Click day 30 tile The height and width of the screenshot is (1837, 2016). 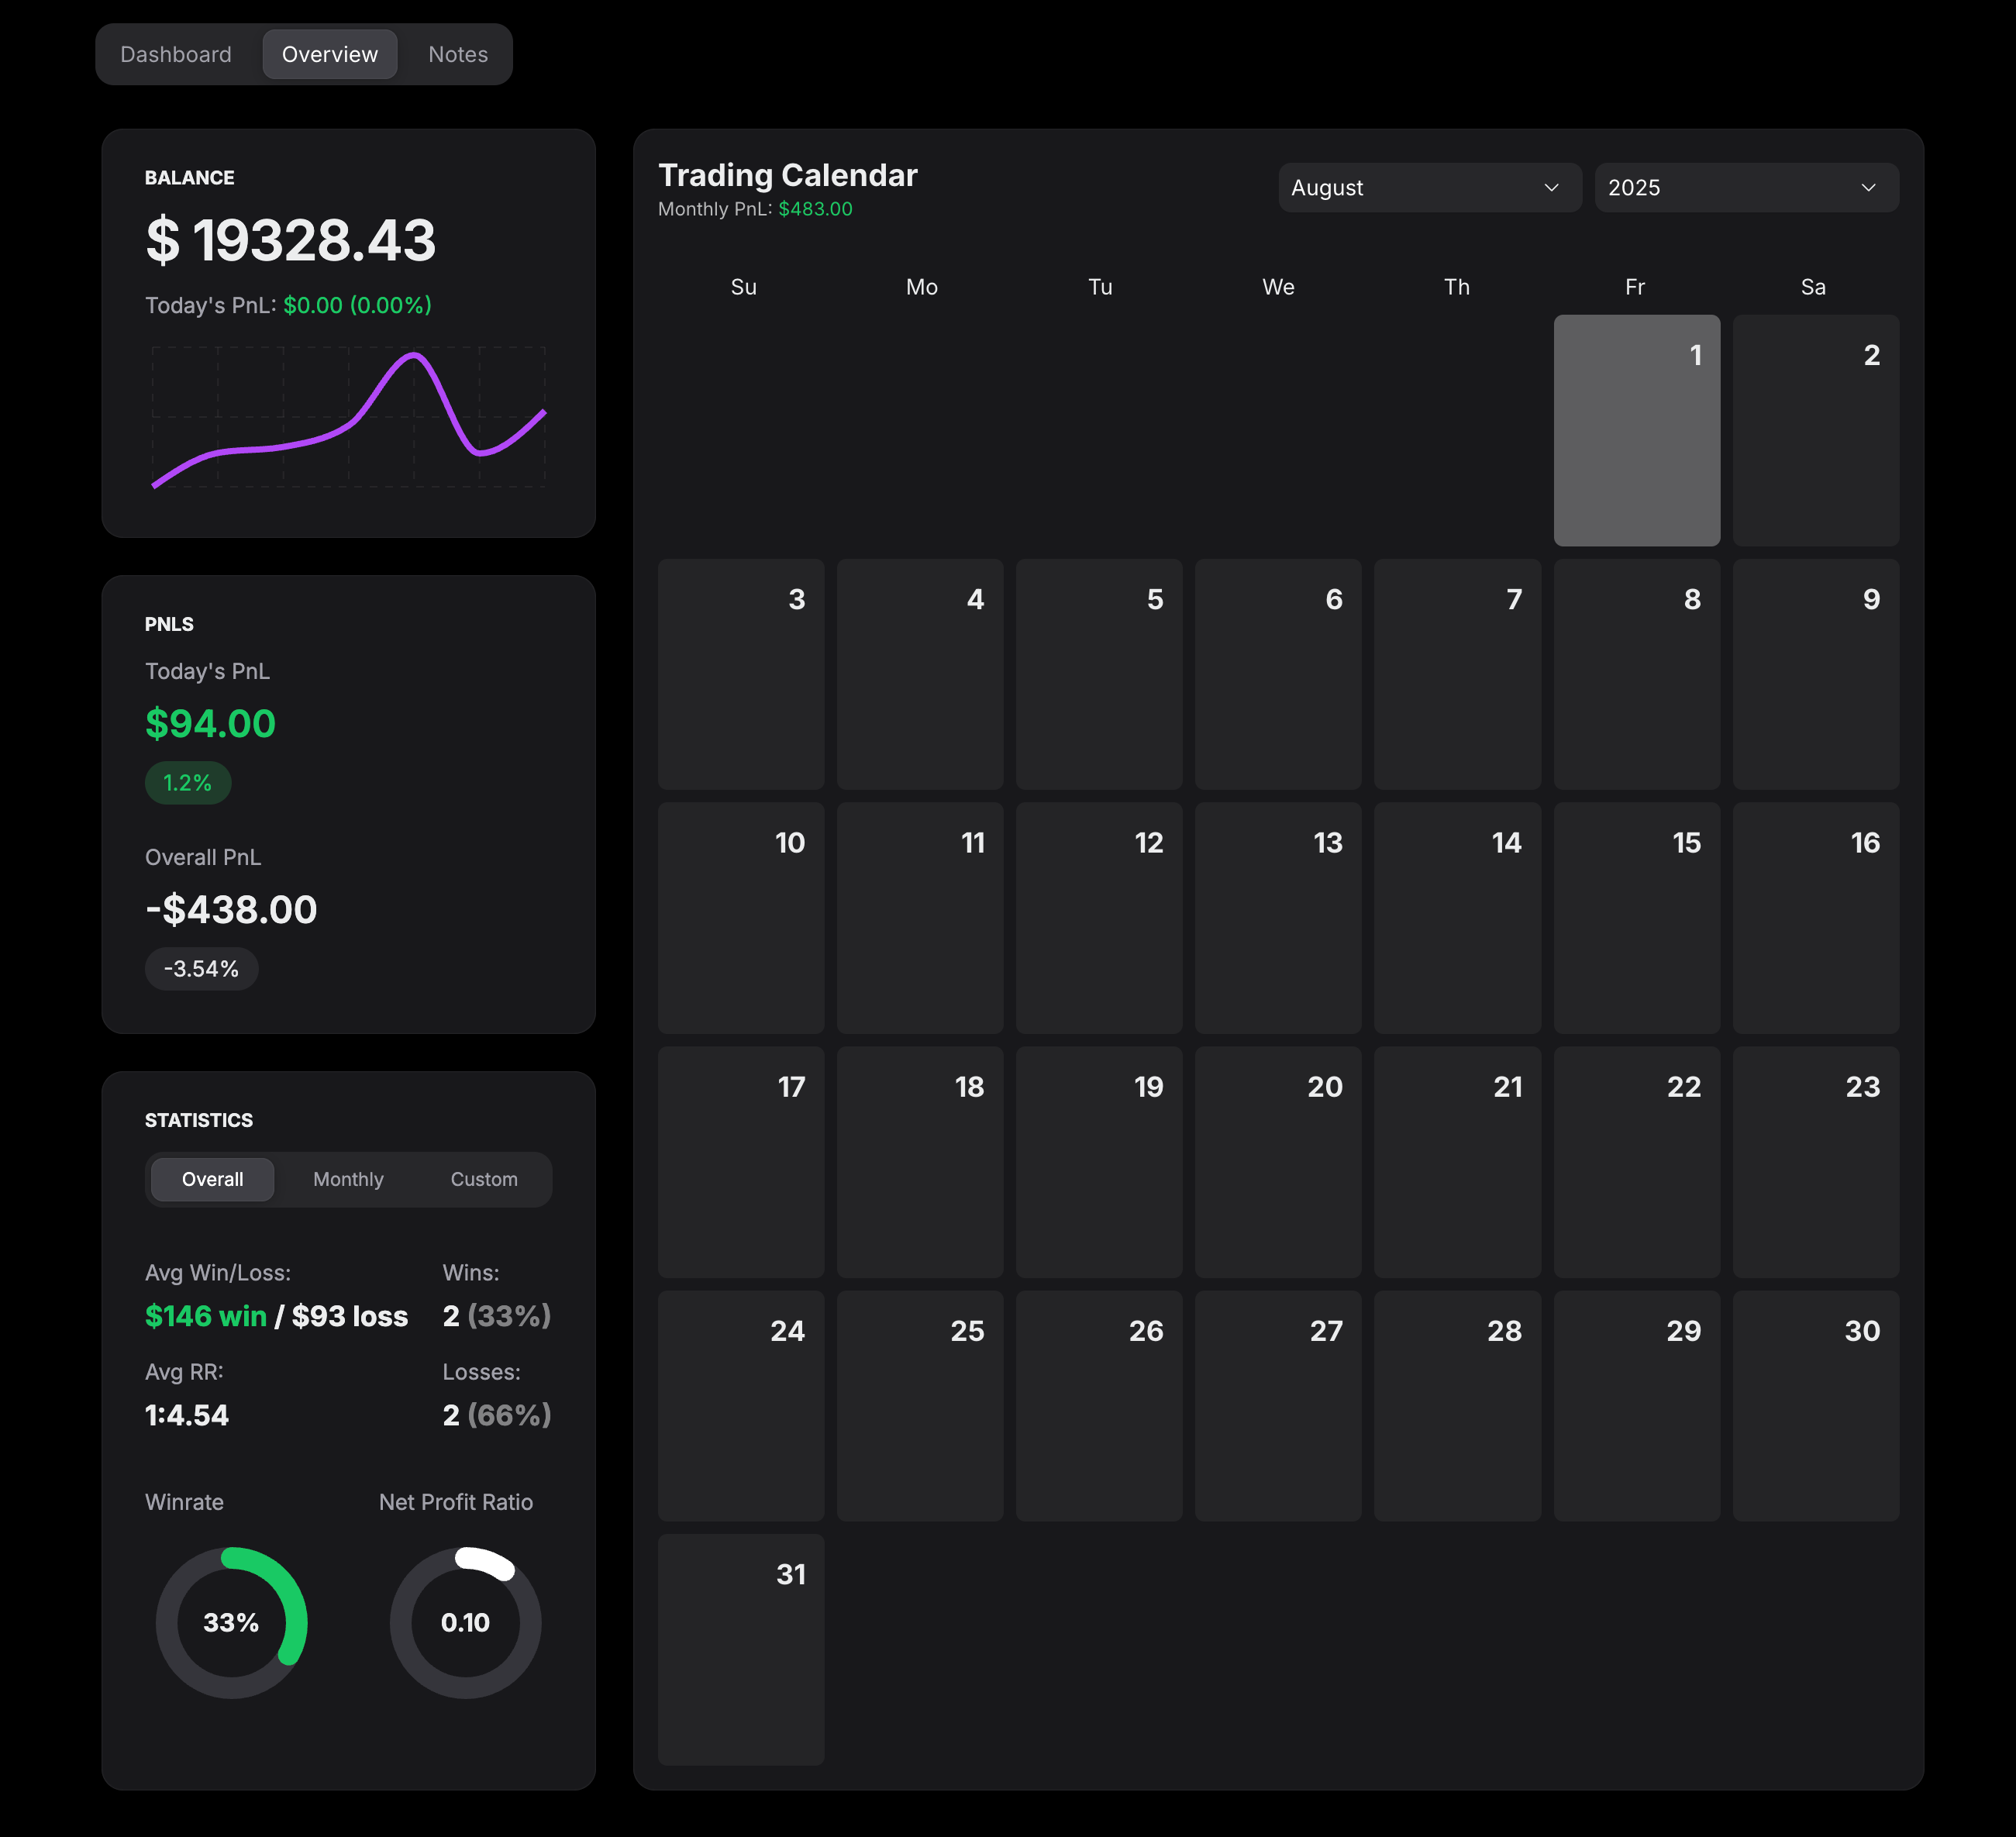coord(1815,1406)
